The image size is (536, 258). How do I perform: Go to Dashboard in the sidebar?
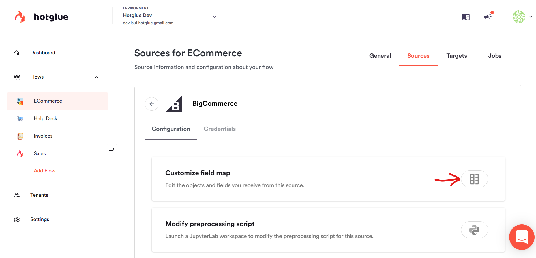pos(43,53)
